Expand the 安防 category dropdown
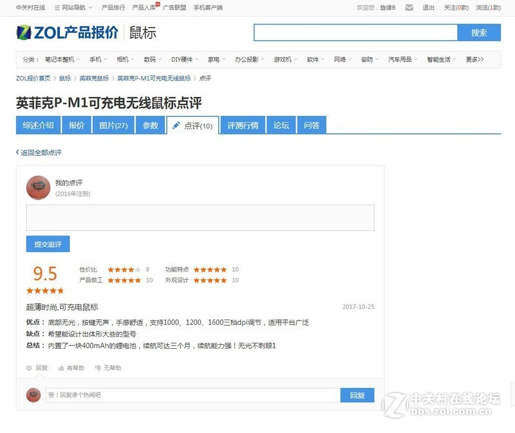Image resolution: width=515 pixels, height=433 pixels. pos(370,59)
